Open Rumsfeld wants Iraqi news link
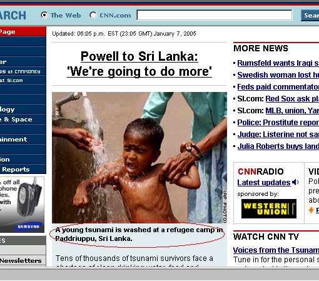Viewport: 319px width, 281px height. 278,63
